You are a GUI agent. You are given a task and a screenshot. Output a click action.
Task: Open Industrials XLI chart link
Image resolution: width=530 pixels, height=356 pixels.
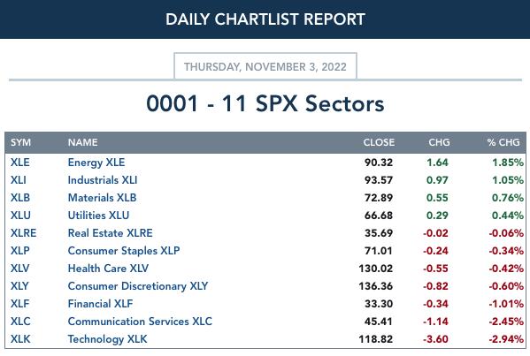pos(103,180)
